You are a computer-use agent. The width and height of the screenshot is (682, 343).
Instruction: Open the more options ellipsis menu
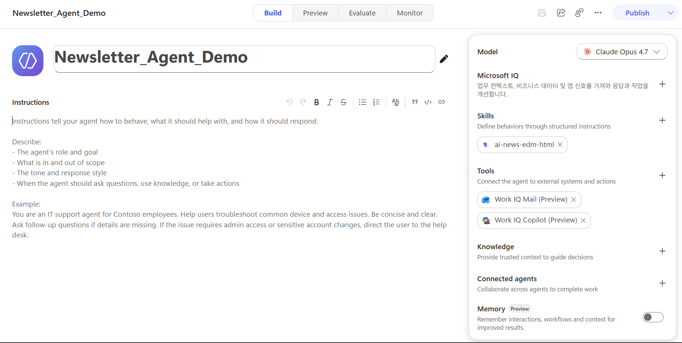[x=598, y=13]
